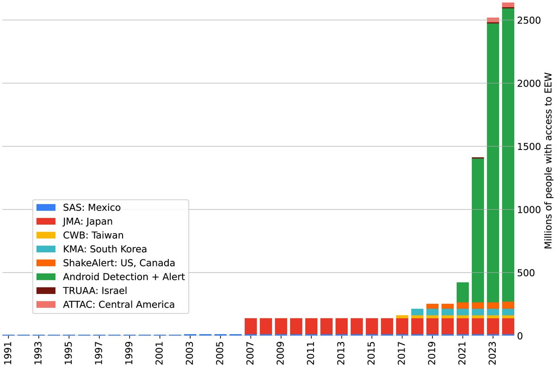The image size is (555, 366).
Task: Select the yellow CWB: Taiwan legend swatch
Action: (46, 235)
